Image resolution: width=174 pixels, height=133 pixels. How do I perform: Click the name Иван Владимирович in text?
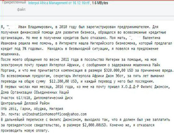click(35, 27)
